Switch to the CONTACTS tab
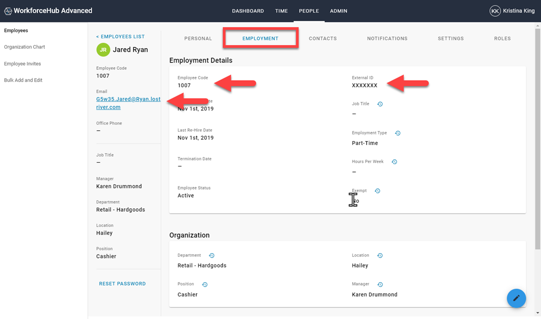This screenshot has width=541, height=319. click(x=323, y=38)
